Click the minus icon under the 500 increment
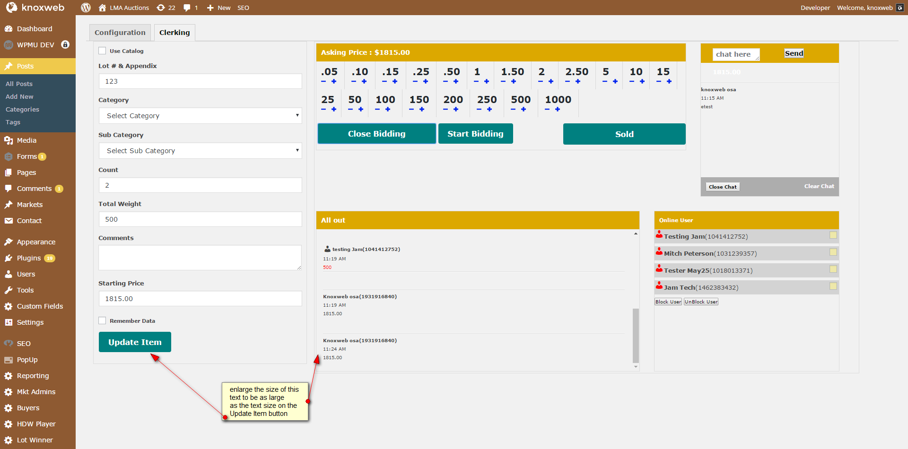Image resolution: width=908 pixels, height=449 pixels. (x=513, y=110)
